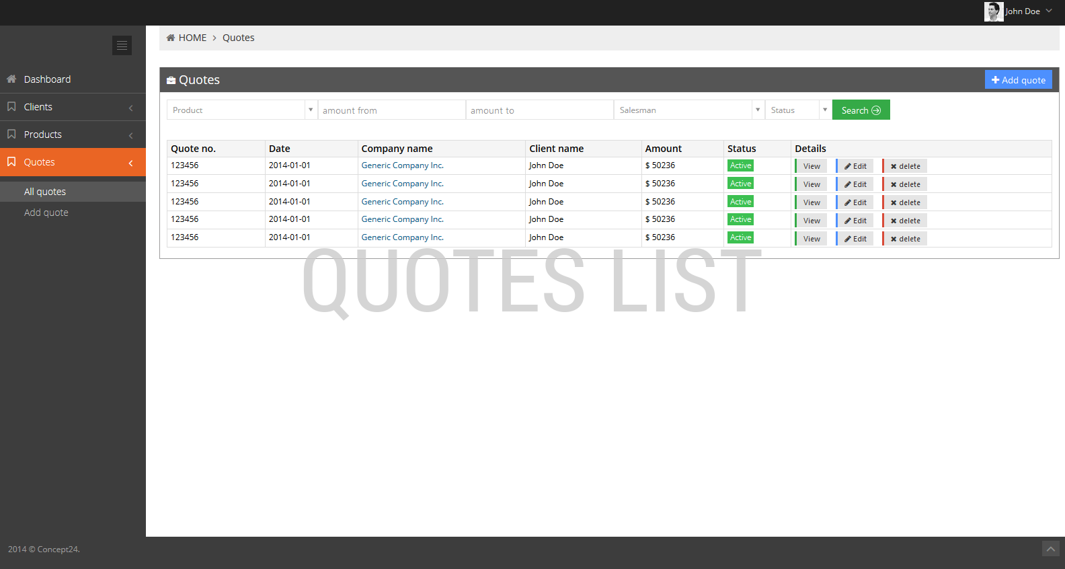This screenshot has height=569, width=1065.
Task: Click the bookmark icon beside Clients
Action: pyautogui.click(x=11, y=107)
